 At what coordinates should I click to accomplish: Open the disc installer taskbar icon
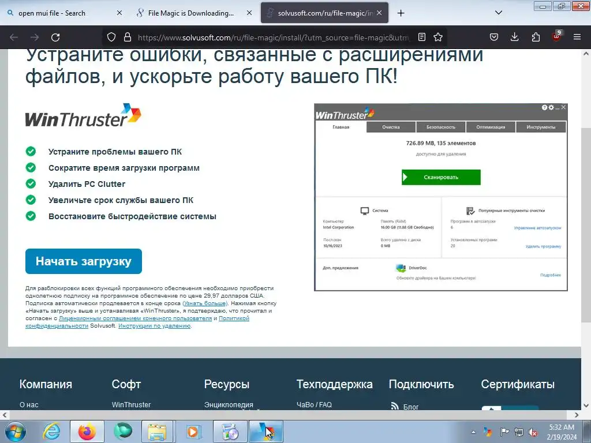coord(230,431)
